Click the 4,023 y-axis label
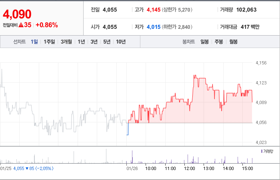This screenshot has height=180, width=280. 261,142
